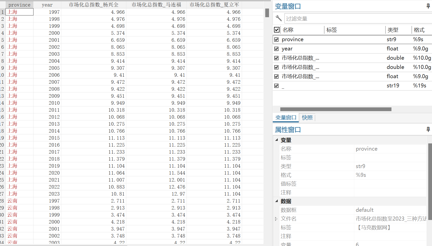The height and width of the screenshot is (246, 432).
Task: Click the 名称 column header
Action: click(x=288, y=30)
